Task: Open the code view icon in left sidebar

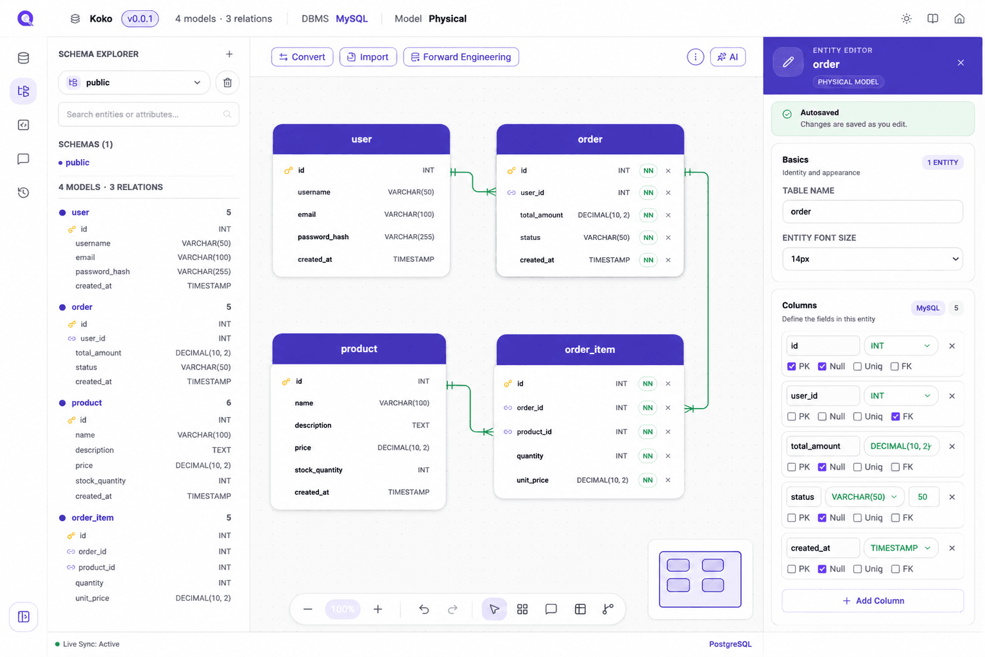Action: [x=24, y=124]
